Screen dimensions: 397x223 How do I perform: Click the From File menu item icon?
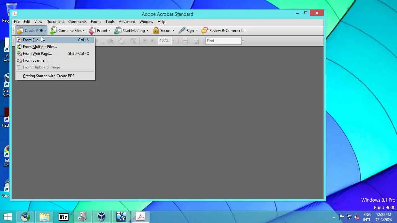(x=19, y=40)
